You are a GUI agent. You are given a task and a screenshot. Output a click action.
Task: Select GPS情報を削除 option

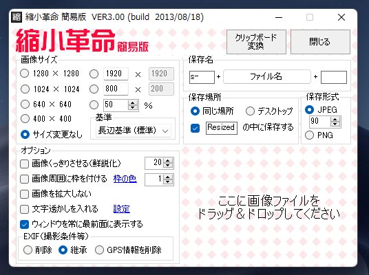click(99, 250)
